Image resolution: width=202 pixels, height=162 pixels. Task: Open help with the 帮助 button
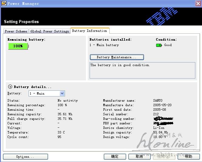pos(188,157)
